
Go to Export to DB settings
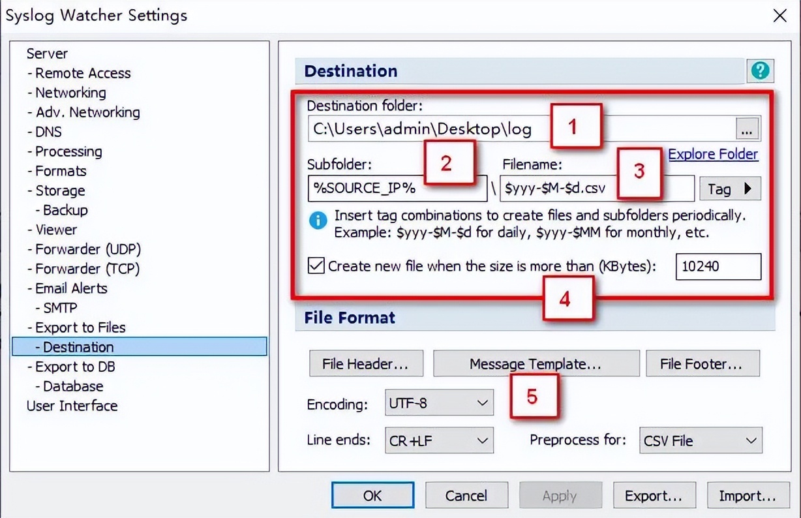pos(75,367)
